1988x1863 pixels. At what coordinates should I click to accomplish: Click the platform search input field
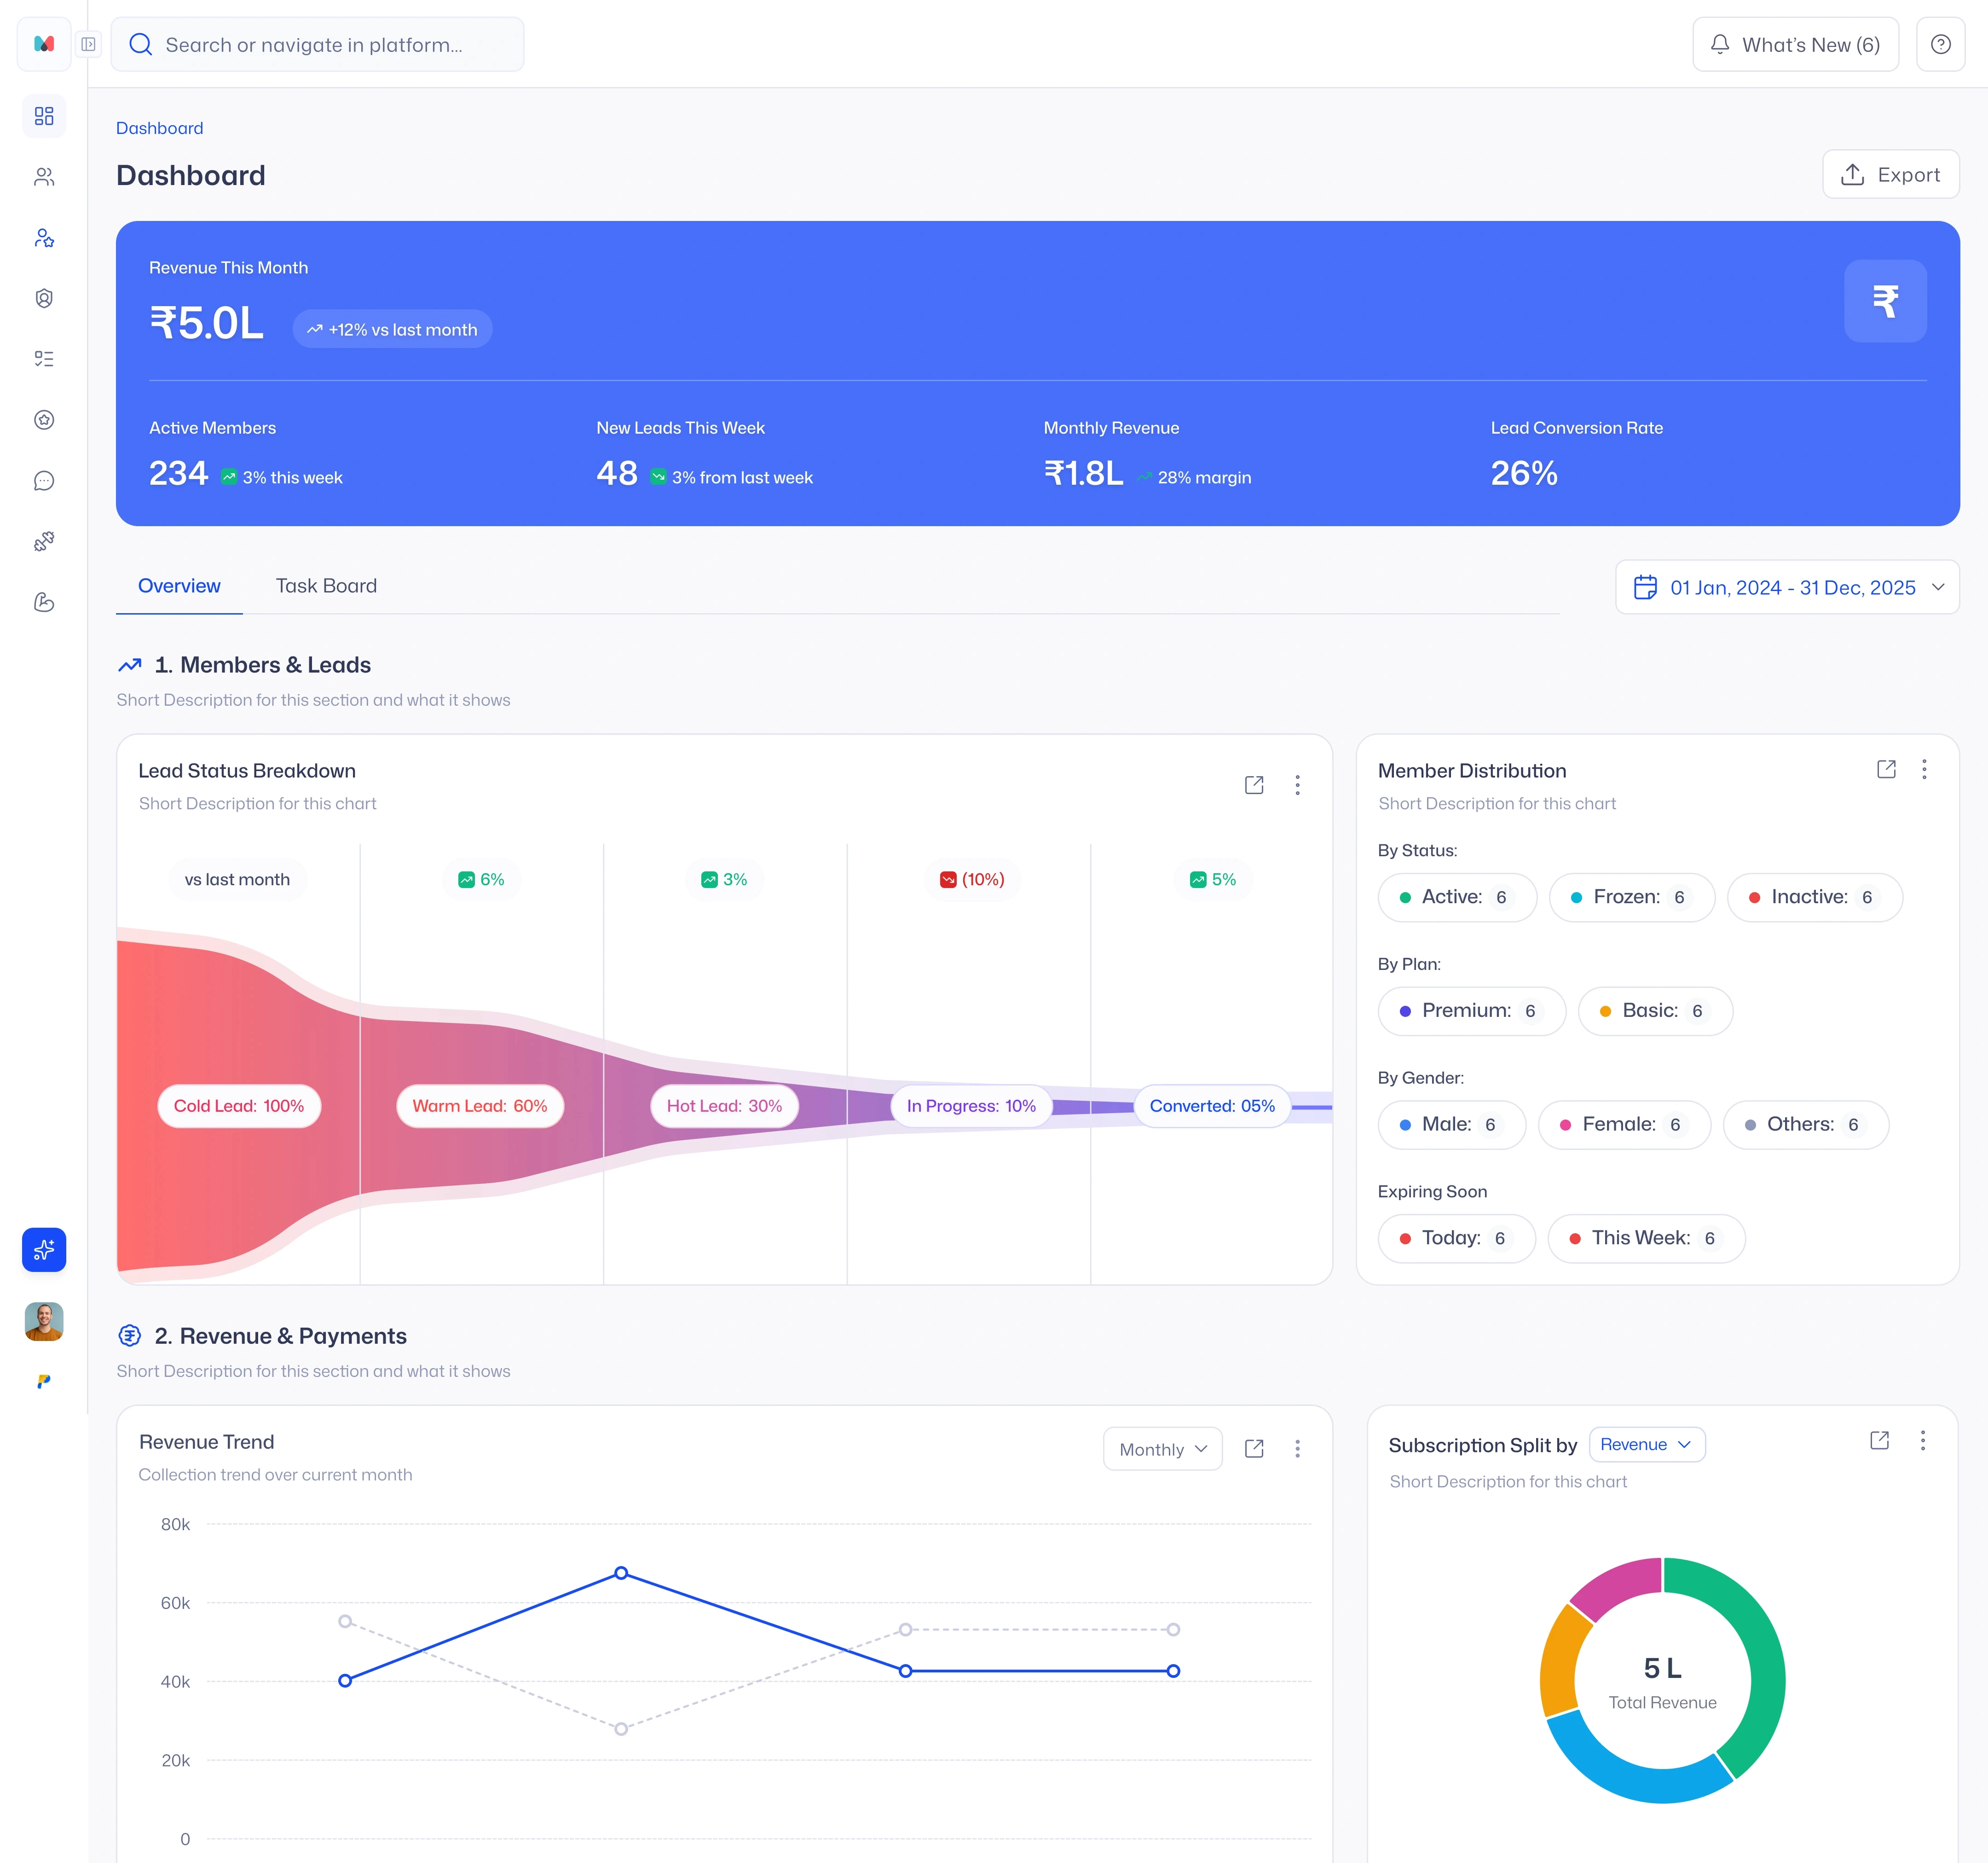(317, 45)
